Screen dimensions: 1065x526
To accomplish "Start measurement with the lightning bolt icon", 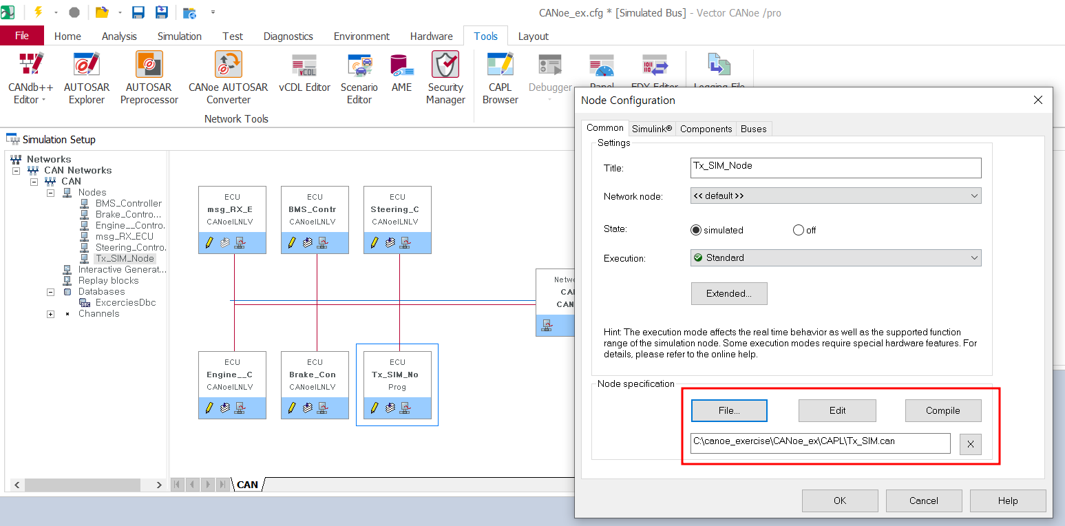I will [38, 12].
